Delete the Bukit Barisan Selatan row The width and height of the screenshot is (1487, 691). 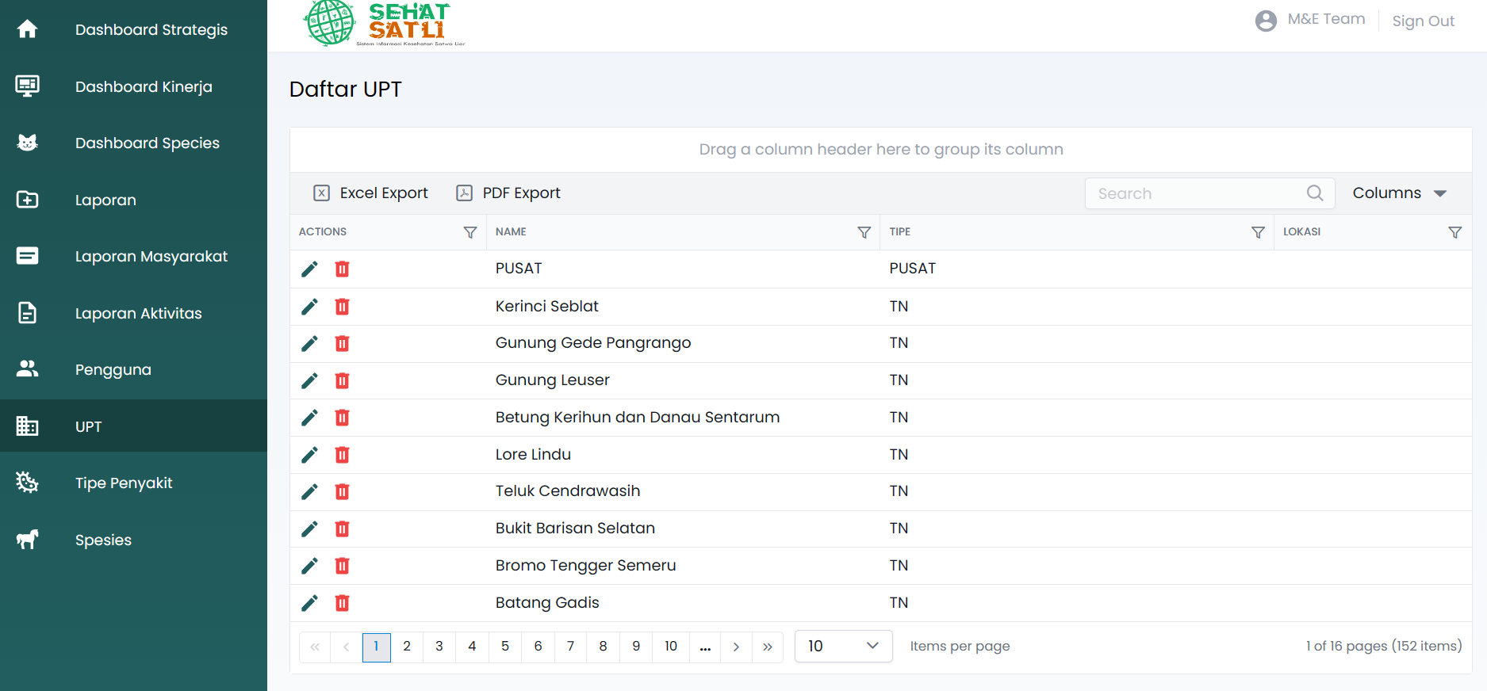point(342,529)
